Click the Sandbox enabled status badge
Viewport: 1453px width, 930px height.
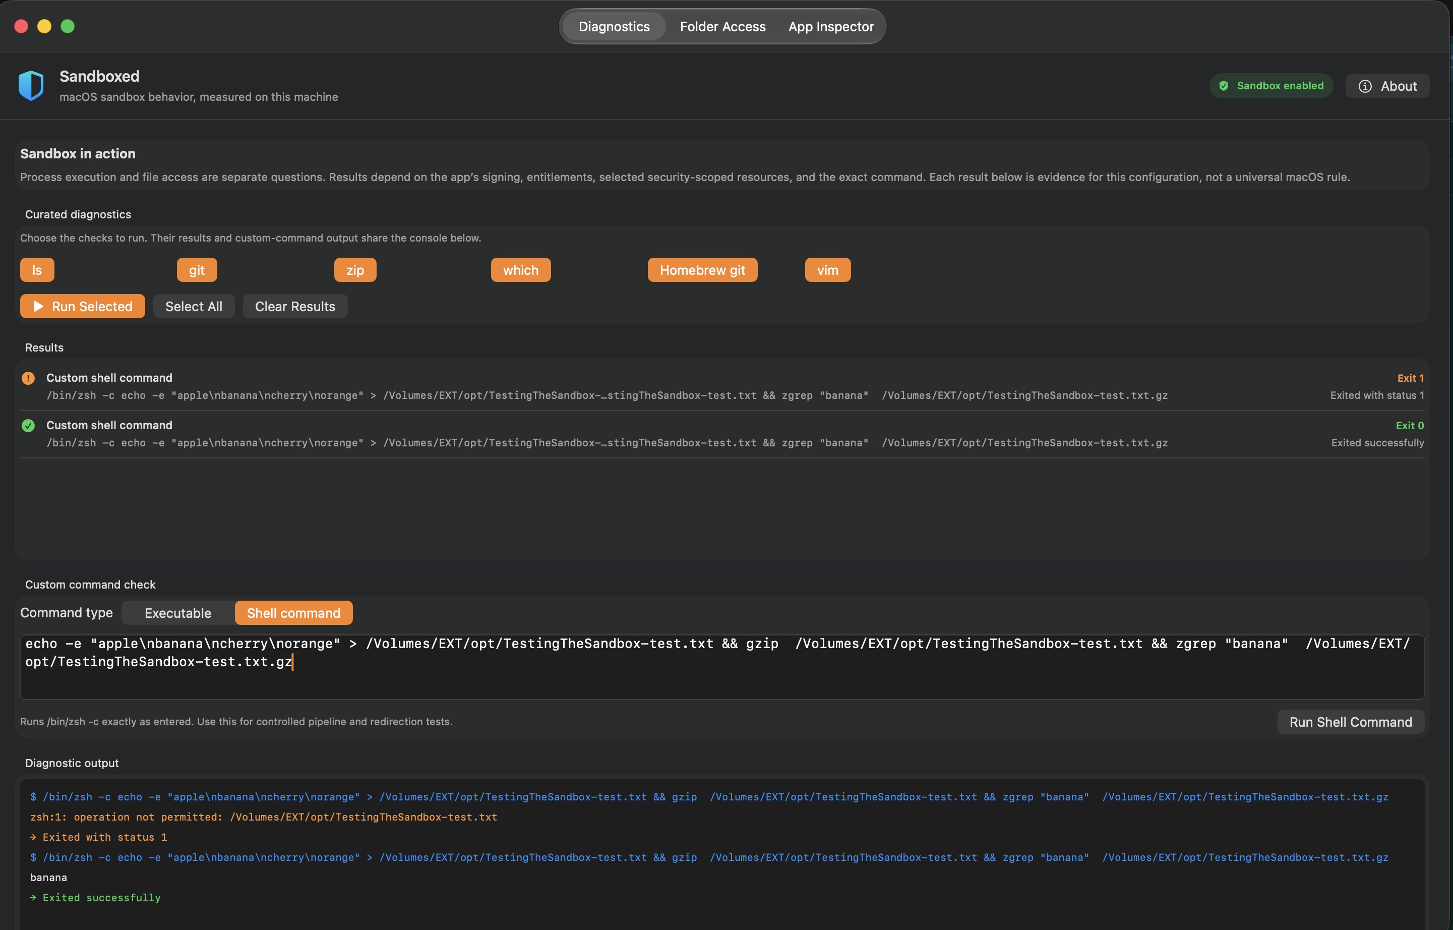tap(1272, 86)
